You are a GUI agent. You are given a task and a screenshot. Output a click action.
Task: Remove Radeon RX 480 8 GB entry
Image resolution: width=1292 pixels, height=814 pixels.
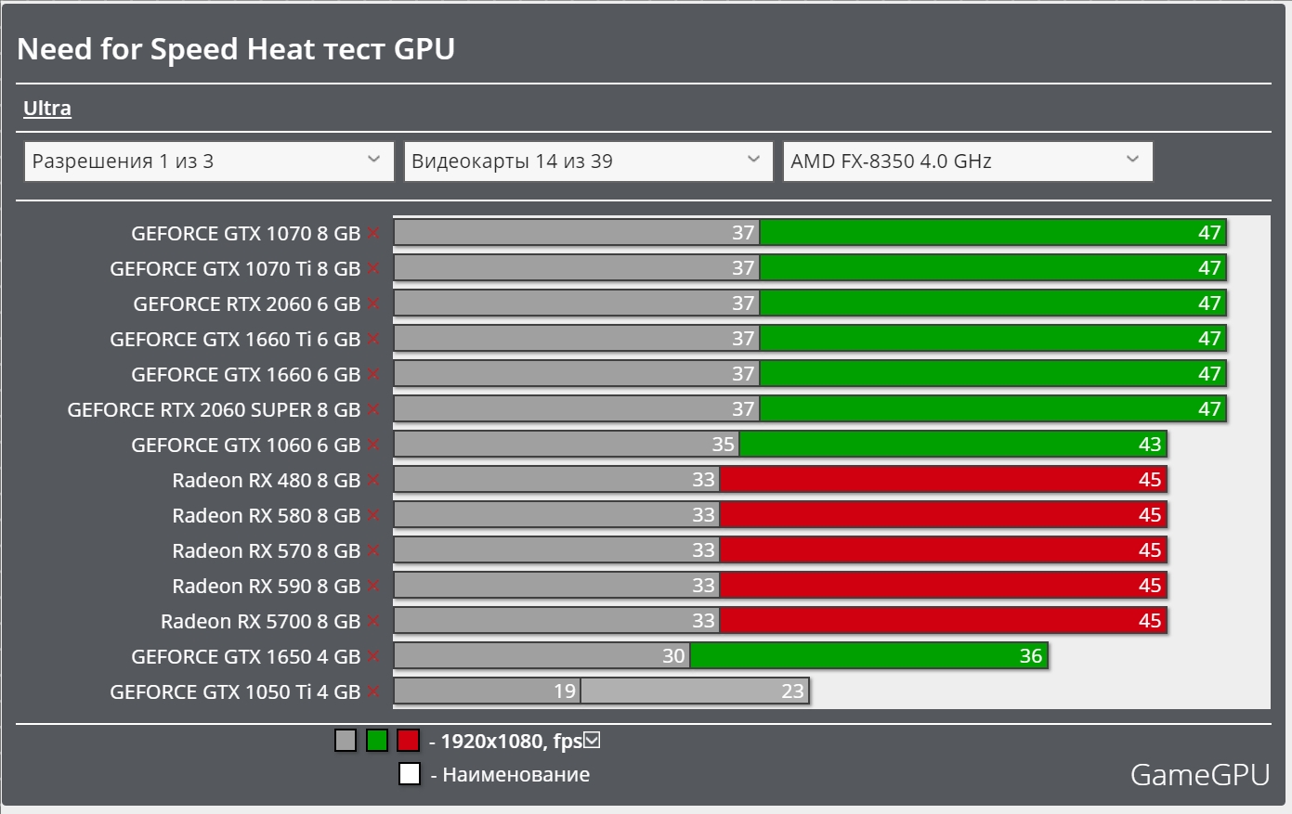[373, 481]
